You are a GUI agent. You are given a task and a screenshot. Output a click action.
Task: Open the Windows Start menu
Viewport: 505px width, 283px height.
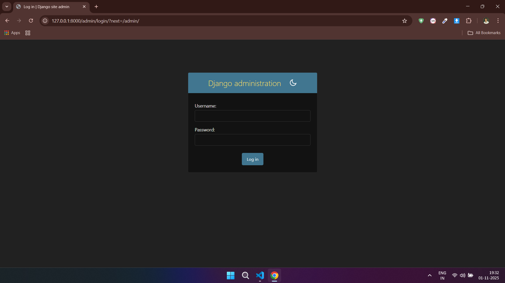coord(231,275)
